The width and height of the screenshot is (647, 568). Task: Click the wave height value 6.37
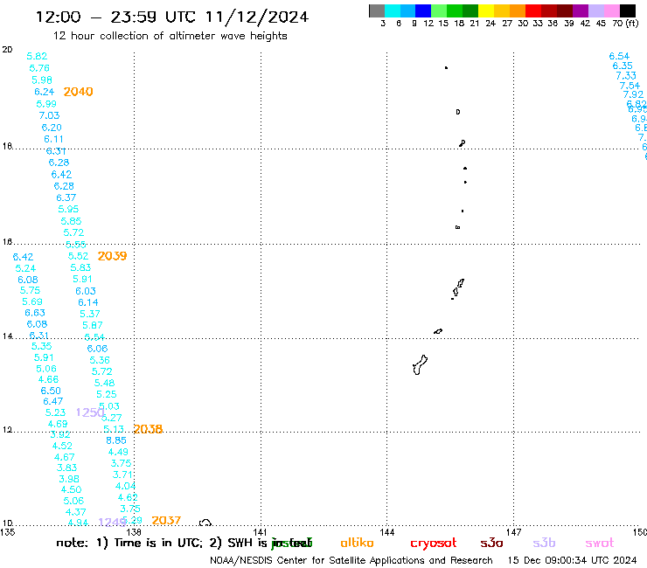click(66, 197)
